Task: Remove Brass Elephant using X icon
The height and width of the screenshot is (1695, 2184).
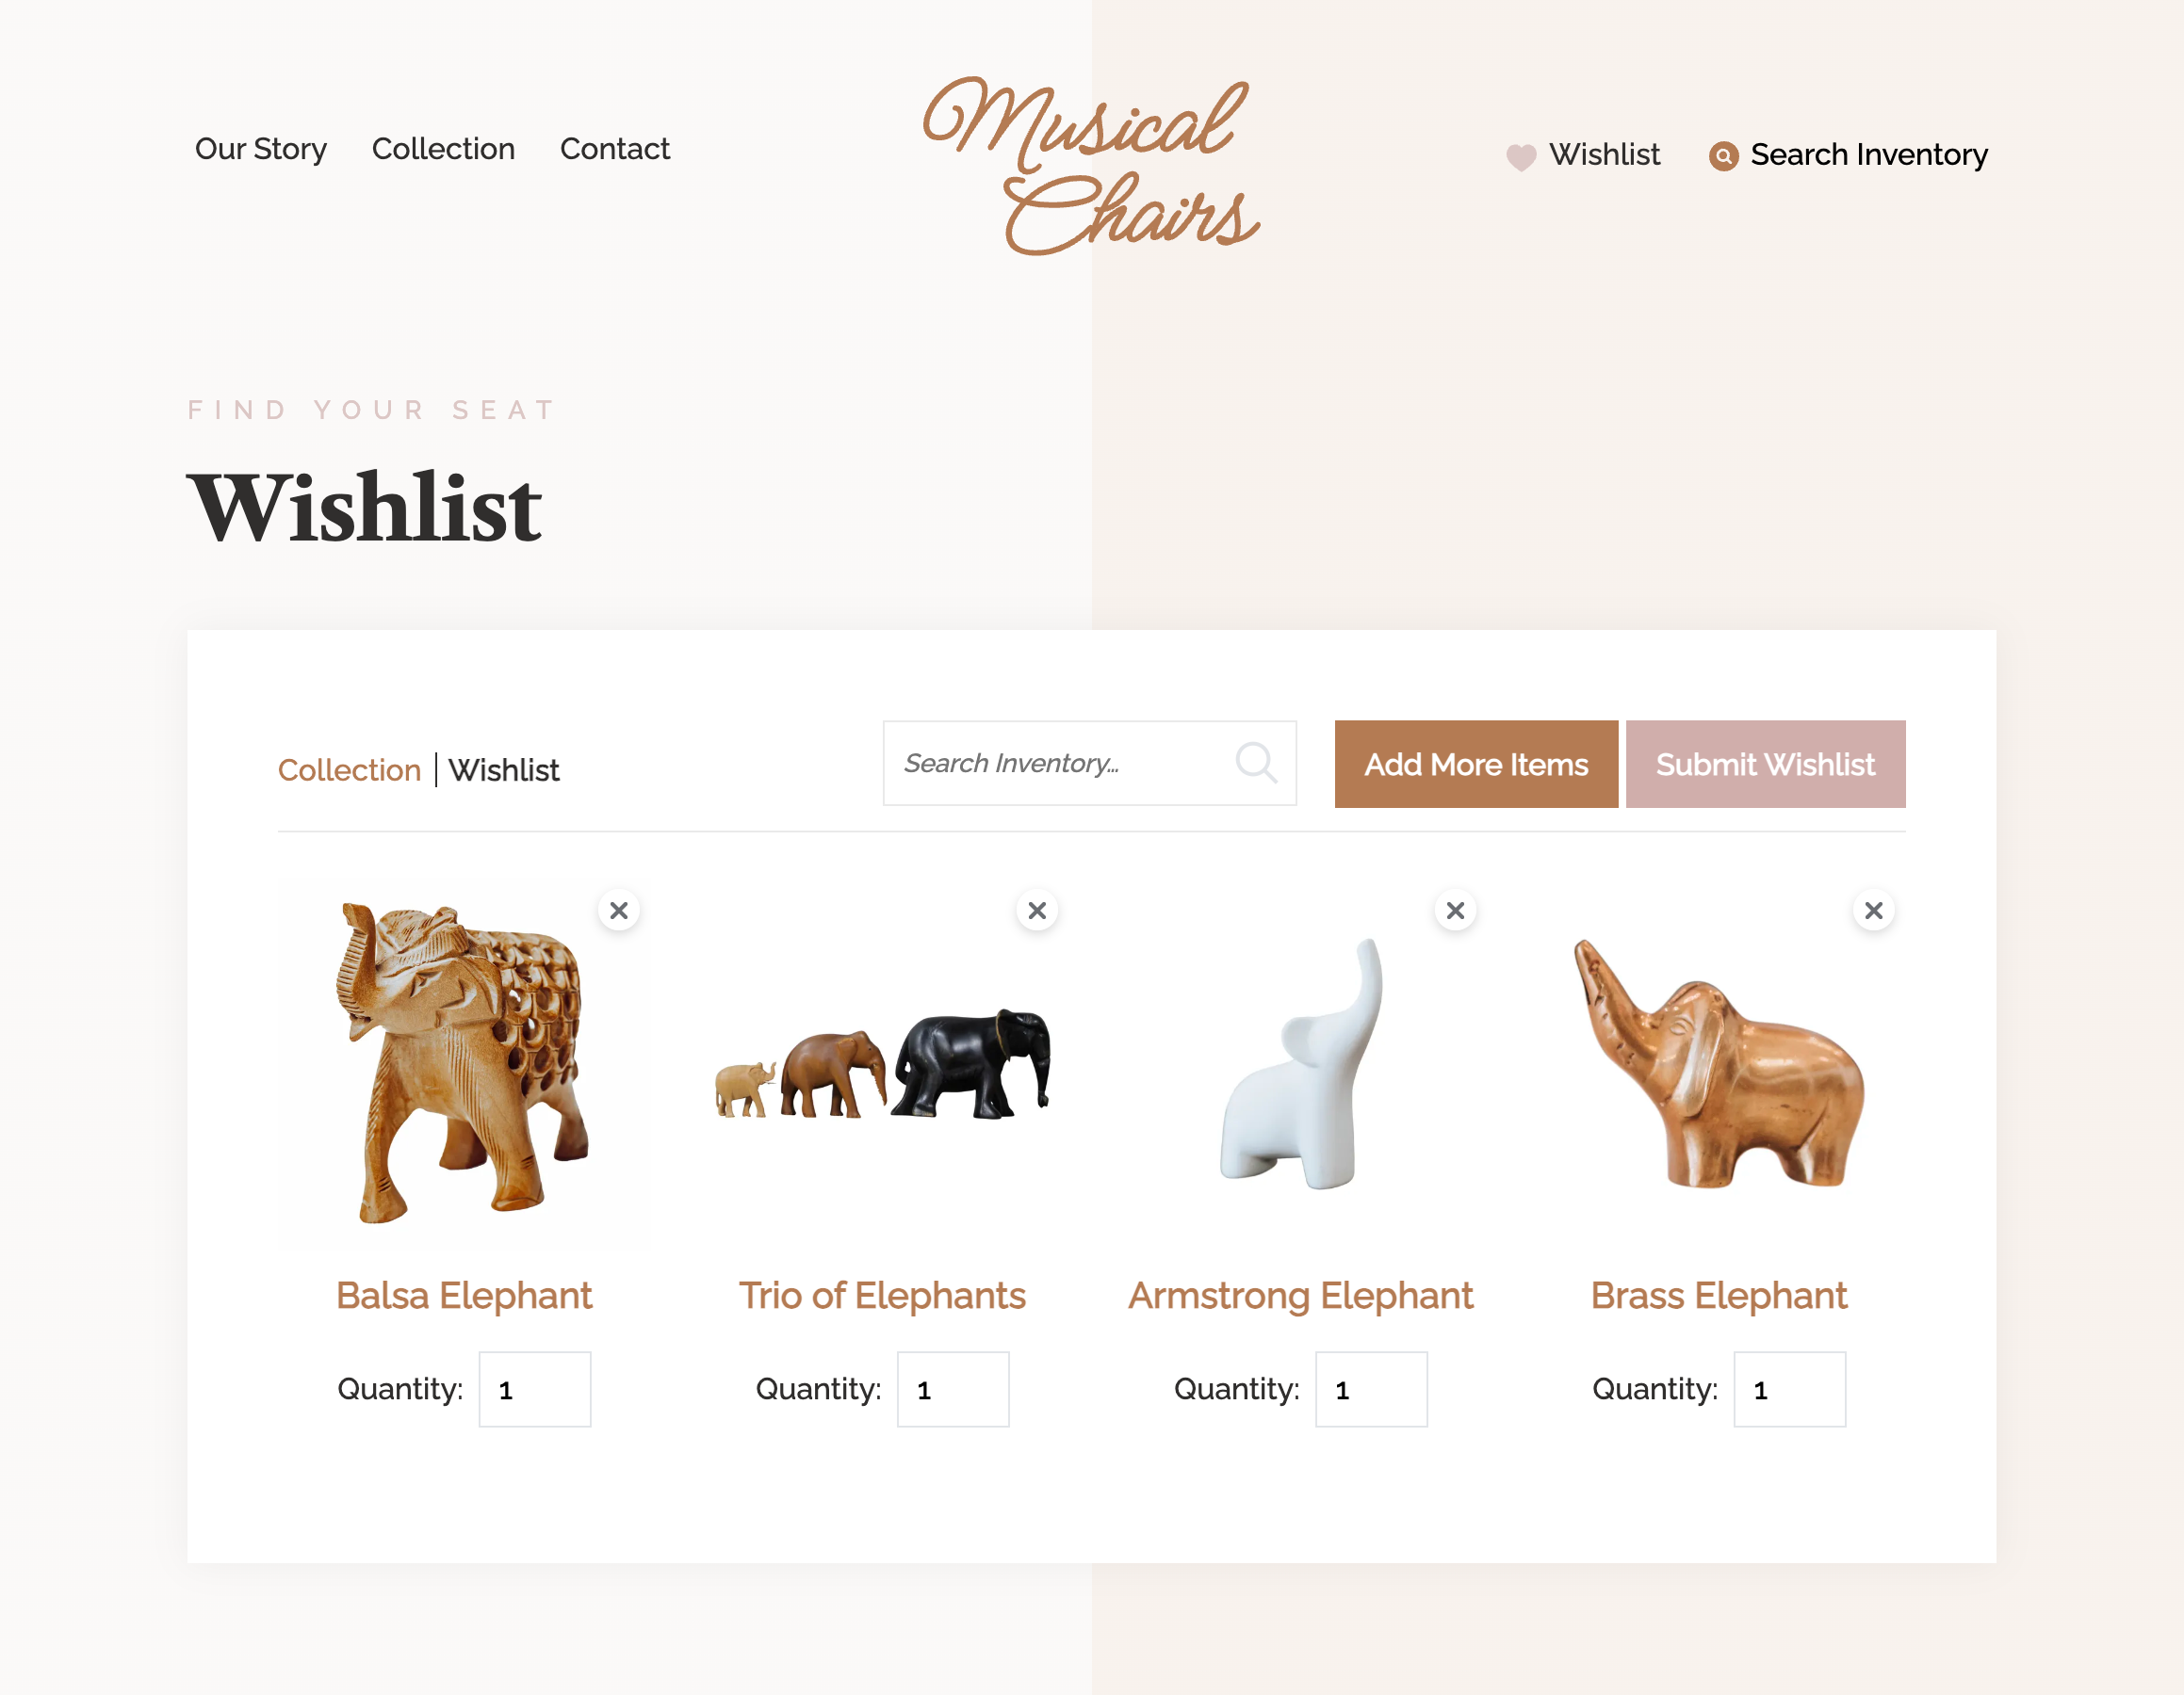Action: click(1872, 911)
